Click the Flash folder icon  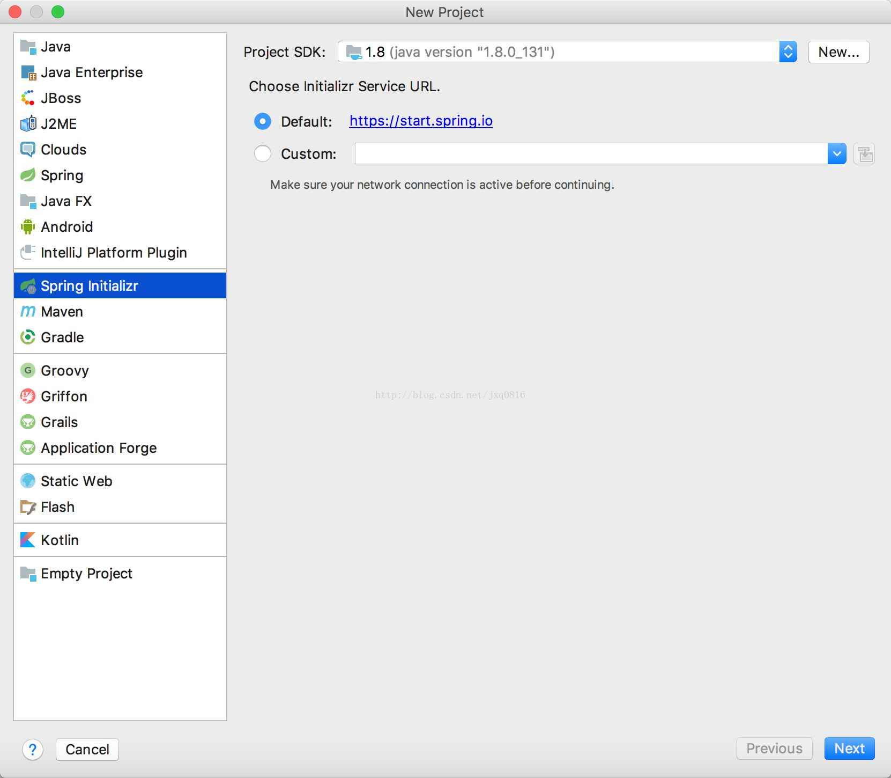point(28,507)
